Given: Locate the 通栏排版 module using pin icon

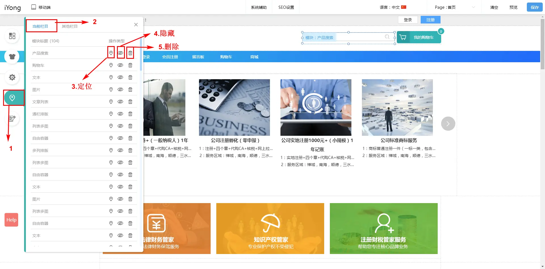Looking at the screenshot, I should 111,114.
